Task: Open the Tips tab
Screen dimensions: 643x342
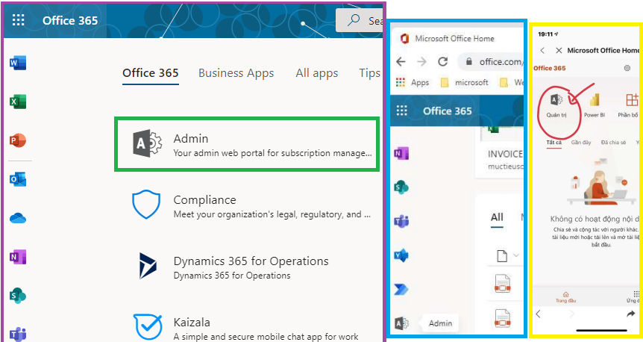Action: click(x=369, y=73)
